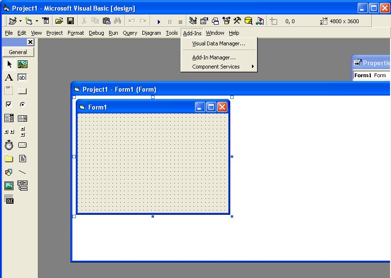Select the CommandButton control in the toolbox
Viewport: 391px width, 278px height.
point(22,91)
